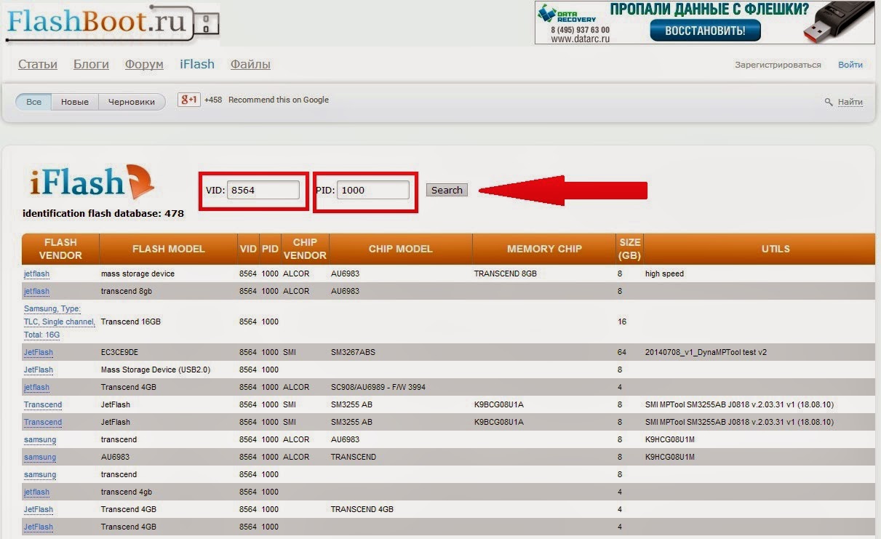Click the CHIP MODEL column header

tap(401, 249)
